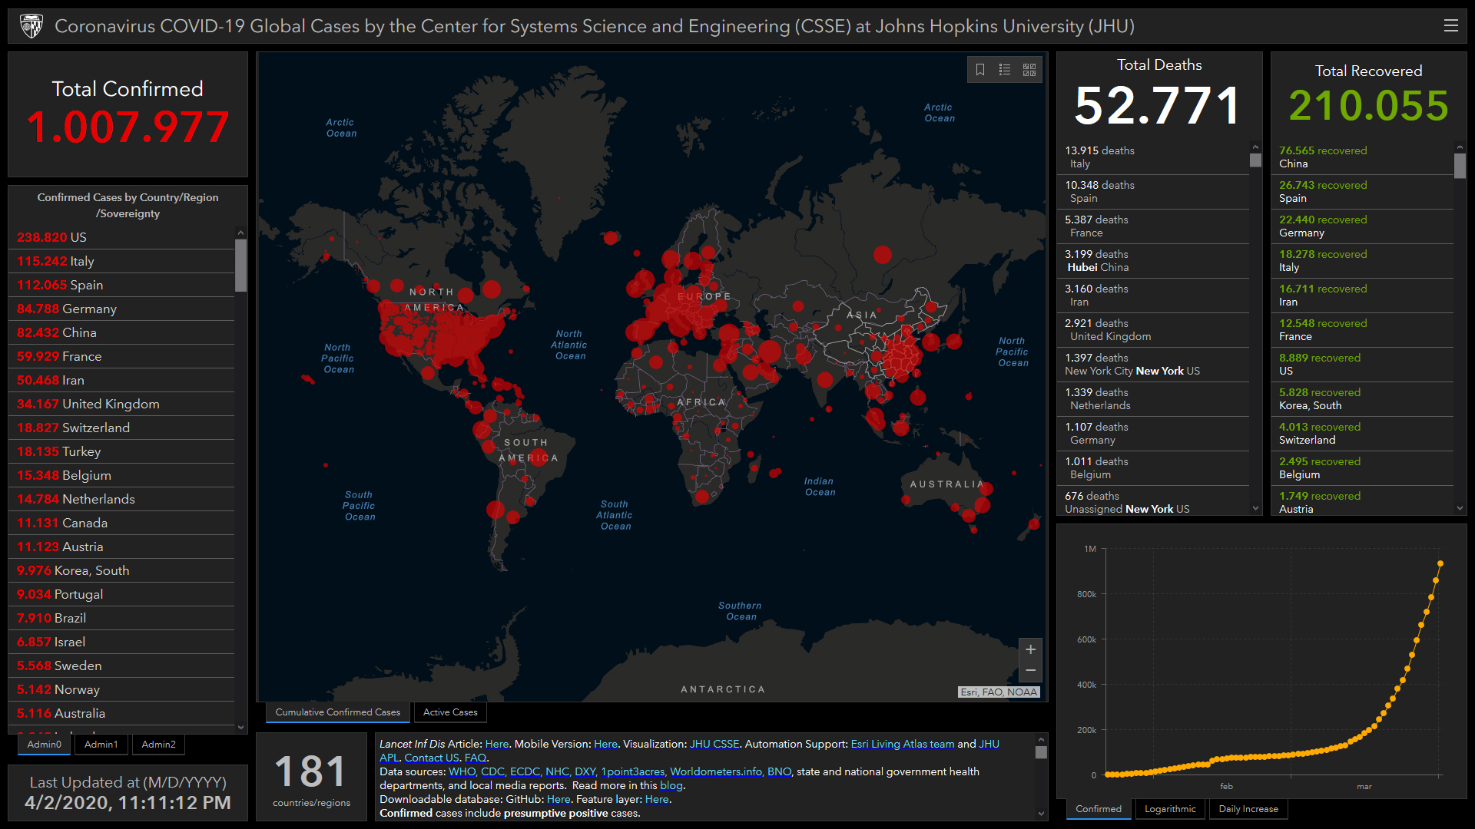Click the red circle over Argentina
1475x829 pixels.
[x=512, y=518]
